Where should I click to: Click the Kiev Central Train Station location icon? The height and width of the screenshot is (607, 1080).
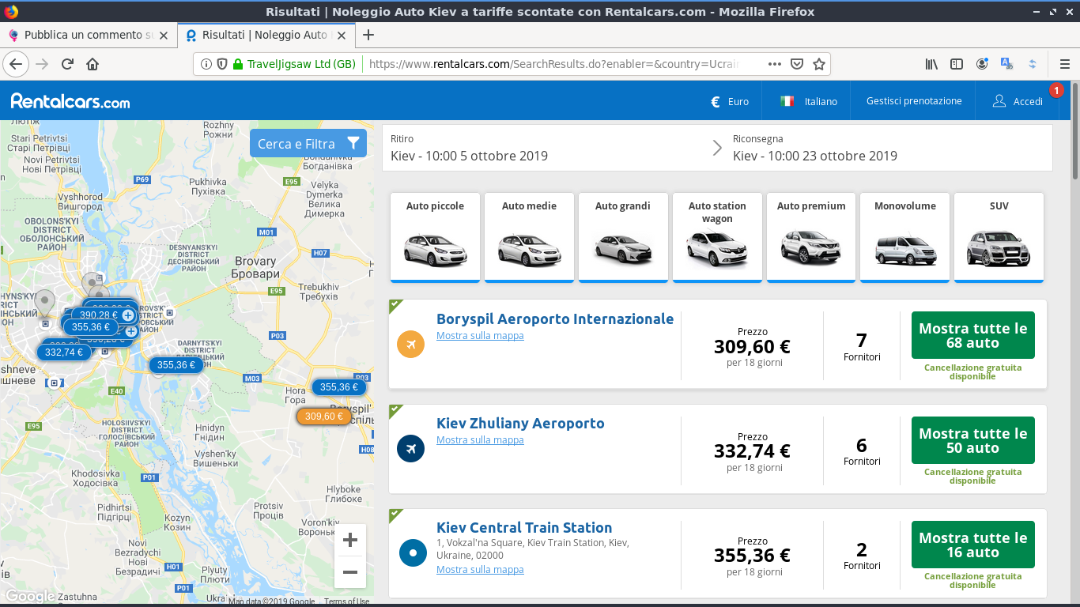(410, 552)
